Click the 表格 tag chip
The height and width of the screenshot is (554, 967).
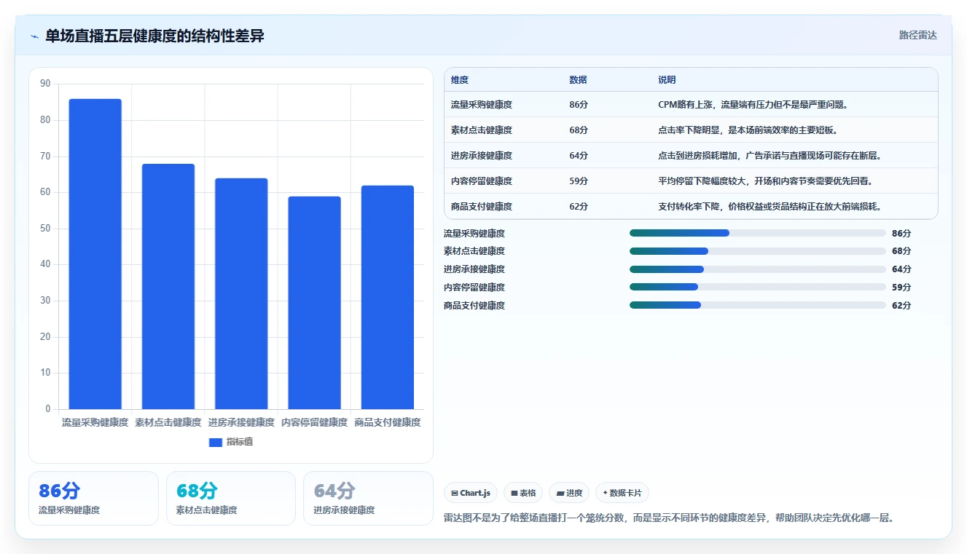pyautogui.click(x=523, y=493)
